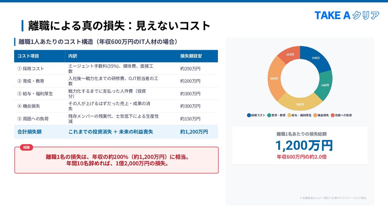Click the green 育成・教育 legend dot
The image size is (388, 218).
click(x=269, y=115)
